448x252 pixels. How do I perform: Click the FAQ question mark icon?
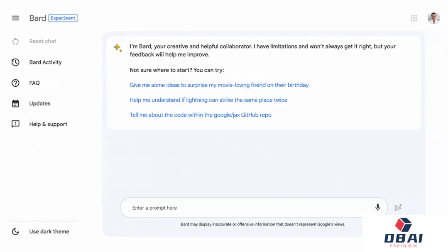pyautogui.click(x=15, y=83)
